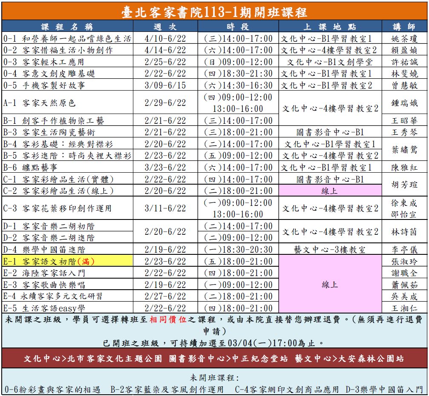Screen dimensions: 429x396
Task: Click instructor name 鍾瑞娥
Action: (404, 103)
